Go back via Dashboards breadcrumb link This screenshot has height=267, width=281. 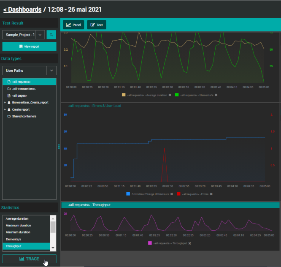click(22, 9)
